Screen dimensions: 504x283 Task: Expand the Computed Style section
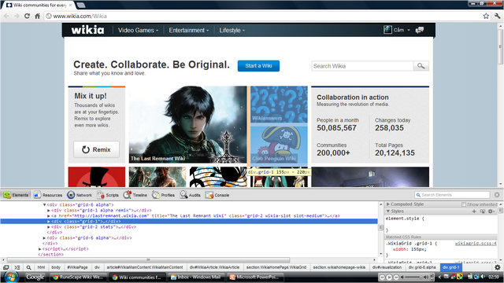click(x=388, y=204)
